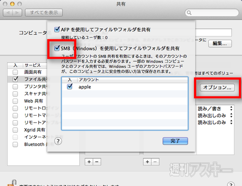Viewport: 242px width, 186px height.
Task: Enable the リモート Apple イベント checkbox
Action: (x=15, y=123)
